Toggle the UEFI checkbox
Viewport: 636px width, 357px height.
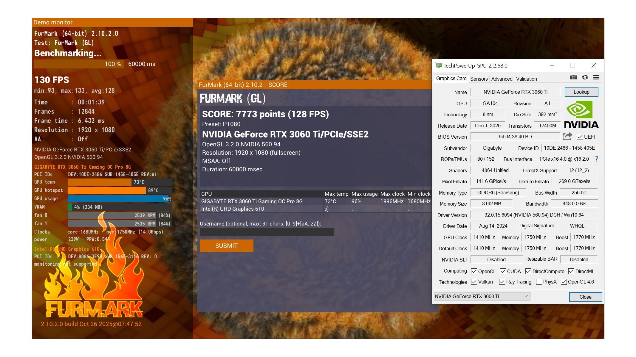click(x=580, y=137)
